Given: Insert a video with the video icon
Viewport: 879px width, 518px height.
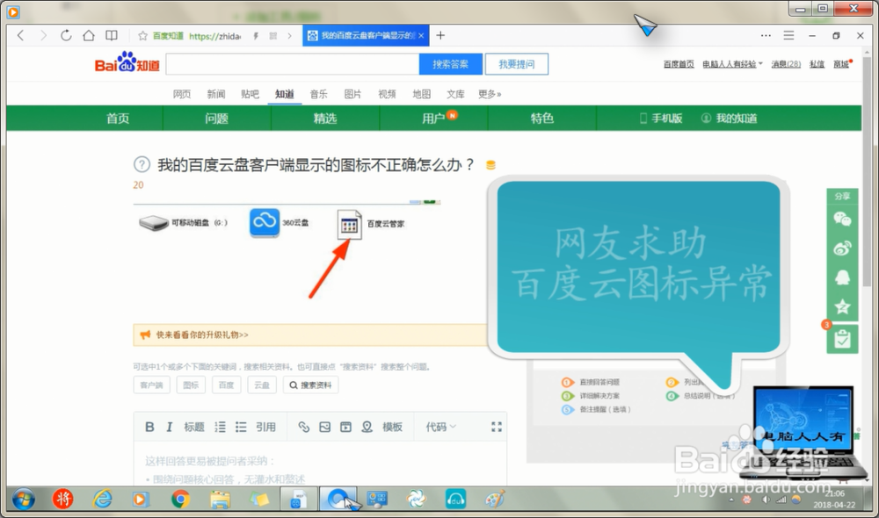Looking at the screenshot, I should click(345, 427).
